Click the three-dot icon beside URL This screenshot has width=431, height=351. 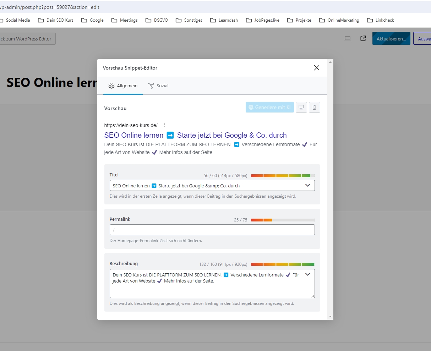pos(164,125)
